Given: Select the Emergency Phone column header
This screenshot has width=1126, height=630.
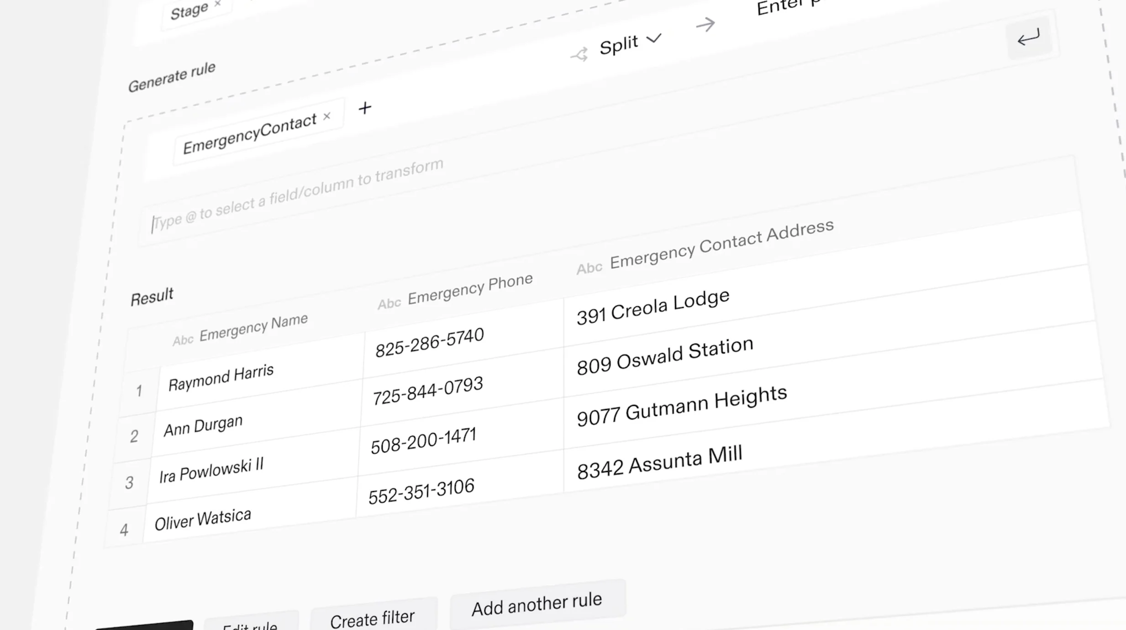Looking at the screenshot, I should pyautogui.click(x=470, y=289).
